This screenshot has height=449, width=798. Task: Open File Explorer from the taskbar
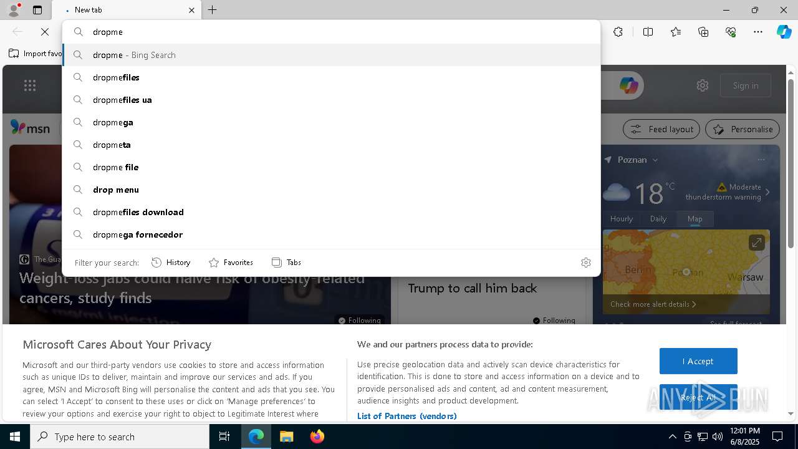click(286, 437)
